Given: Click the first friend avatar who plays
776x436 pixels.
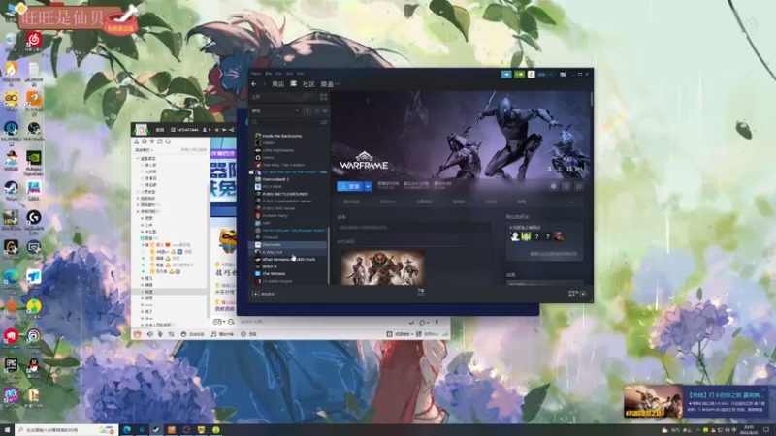Looking at the screenshot, I should click(515, 236).
